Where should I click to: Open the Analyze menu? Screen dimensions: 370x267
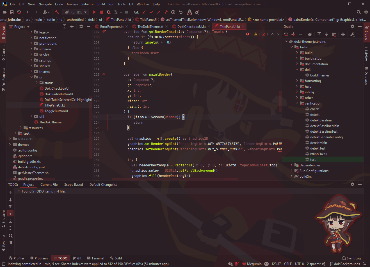click(72, 4)
